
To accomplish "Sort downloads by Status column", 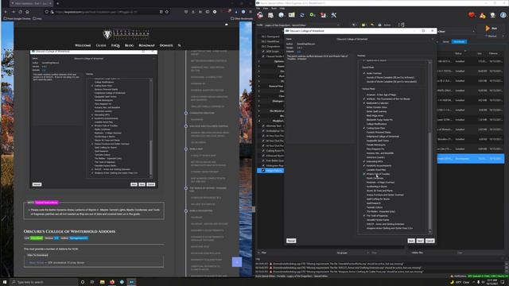I will (458, 53).
